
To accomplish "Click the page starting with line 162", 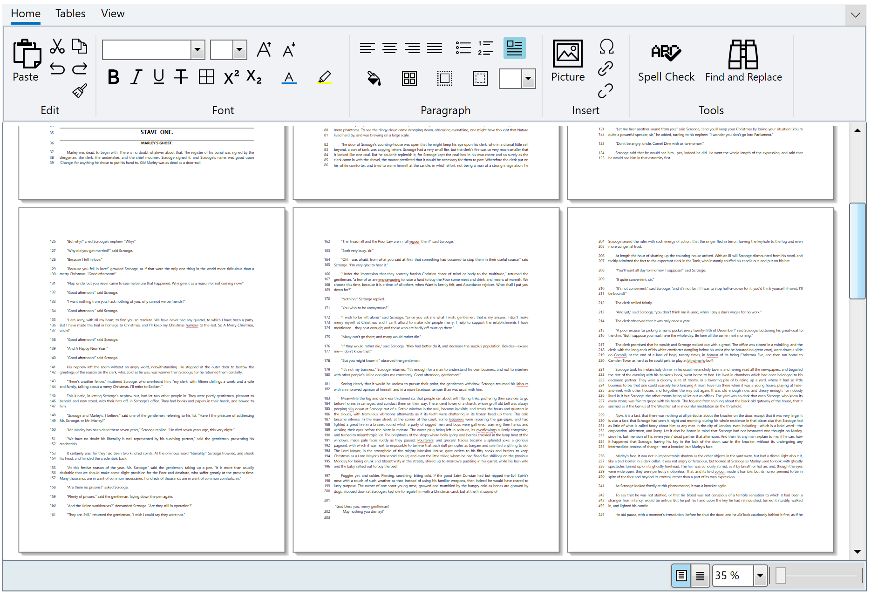I will coord(426,380).
